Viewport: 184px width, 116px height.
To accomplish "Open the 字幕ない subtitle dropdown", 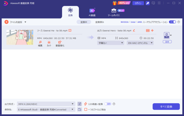I will 110,43.
